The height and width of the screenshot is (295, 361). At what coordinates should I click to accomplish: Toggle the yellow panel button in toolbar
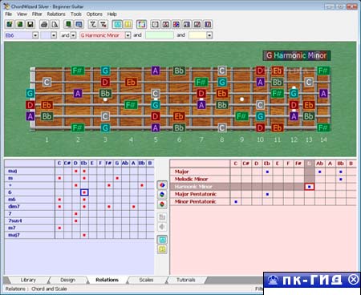[128, 24]
